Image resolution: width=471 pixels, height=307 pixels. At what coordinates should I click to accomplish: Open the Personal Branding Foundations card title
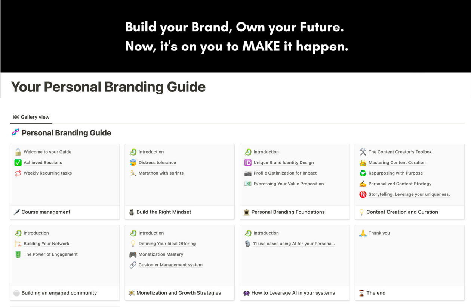[288, 212]
